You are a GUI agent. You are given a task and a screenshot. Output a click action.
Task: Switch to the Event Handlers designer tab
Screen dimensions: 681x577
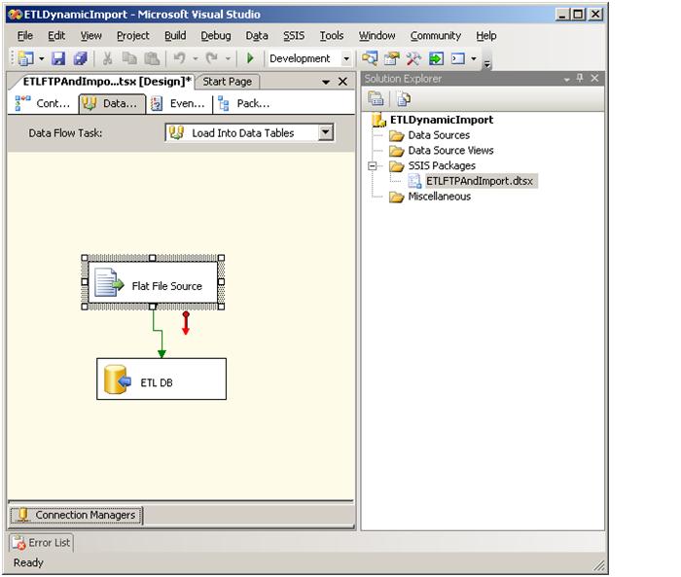click(178, 103)
